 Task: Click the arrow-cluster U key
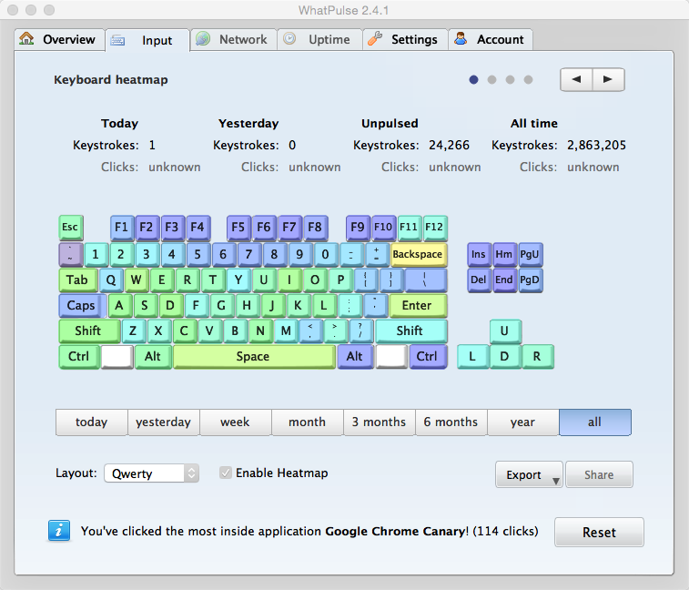[505, 331]
